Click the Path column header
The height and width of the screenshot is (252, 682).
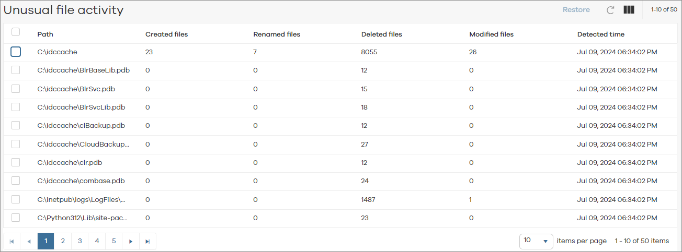(45, 34)
